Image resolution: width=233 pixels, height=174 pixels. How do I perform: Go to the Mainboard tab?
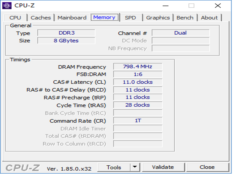(x=72, y=18)
